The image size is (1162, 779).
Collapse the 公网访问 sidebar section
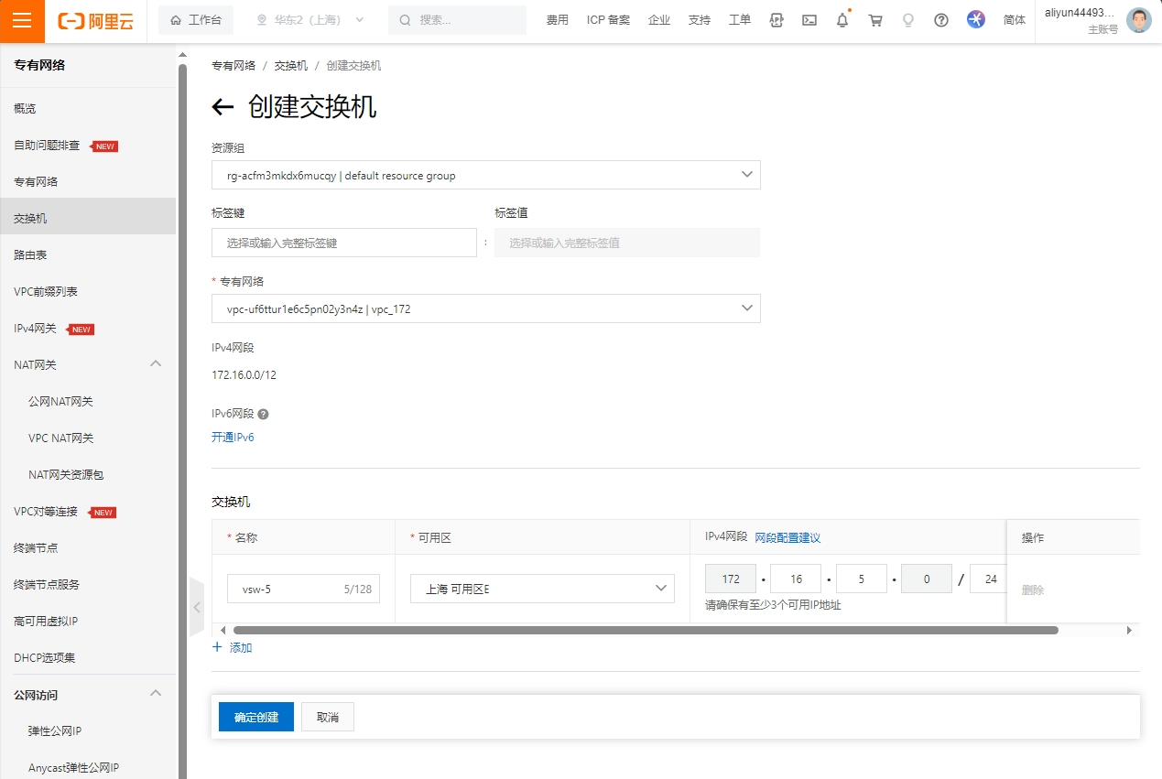[156, 694]
